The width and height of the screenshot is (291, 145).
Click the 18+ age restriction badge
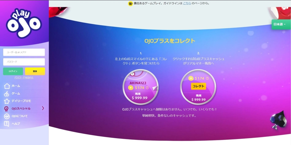131,3
